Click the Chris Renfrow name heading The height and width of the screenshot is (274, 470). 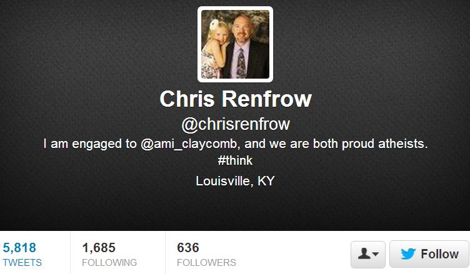(x=236, y=99)
